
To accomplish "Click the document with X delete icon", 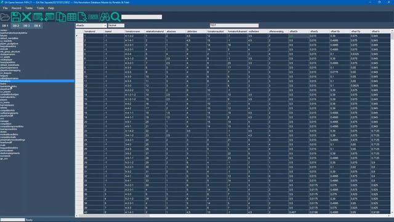I will (x=82, y=17).
